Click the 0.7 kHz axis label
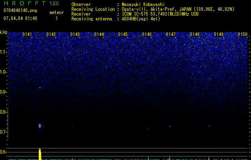Image resolution: width=251 pixels, height=160 pixels. click(3, 132)
